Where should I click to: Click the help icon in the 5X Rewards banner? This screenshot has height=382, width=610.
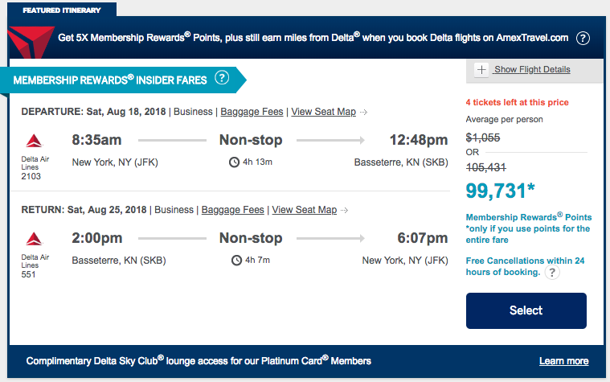[583, 38]
